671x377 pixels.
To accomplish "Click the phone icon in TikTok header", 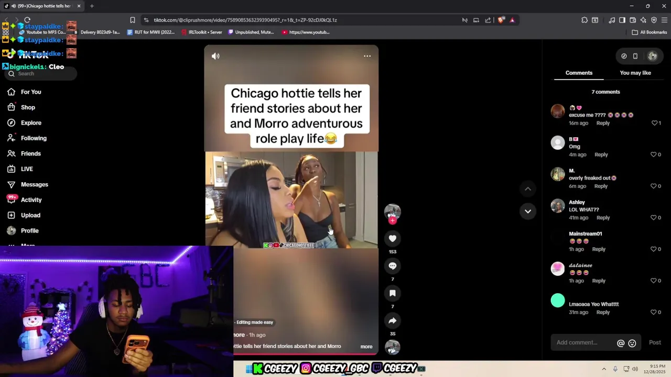I will (635, 56).
